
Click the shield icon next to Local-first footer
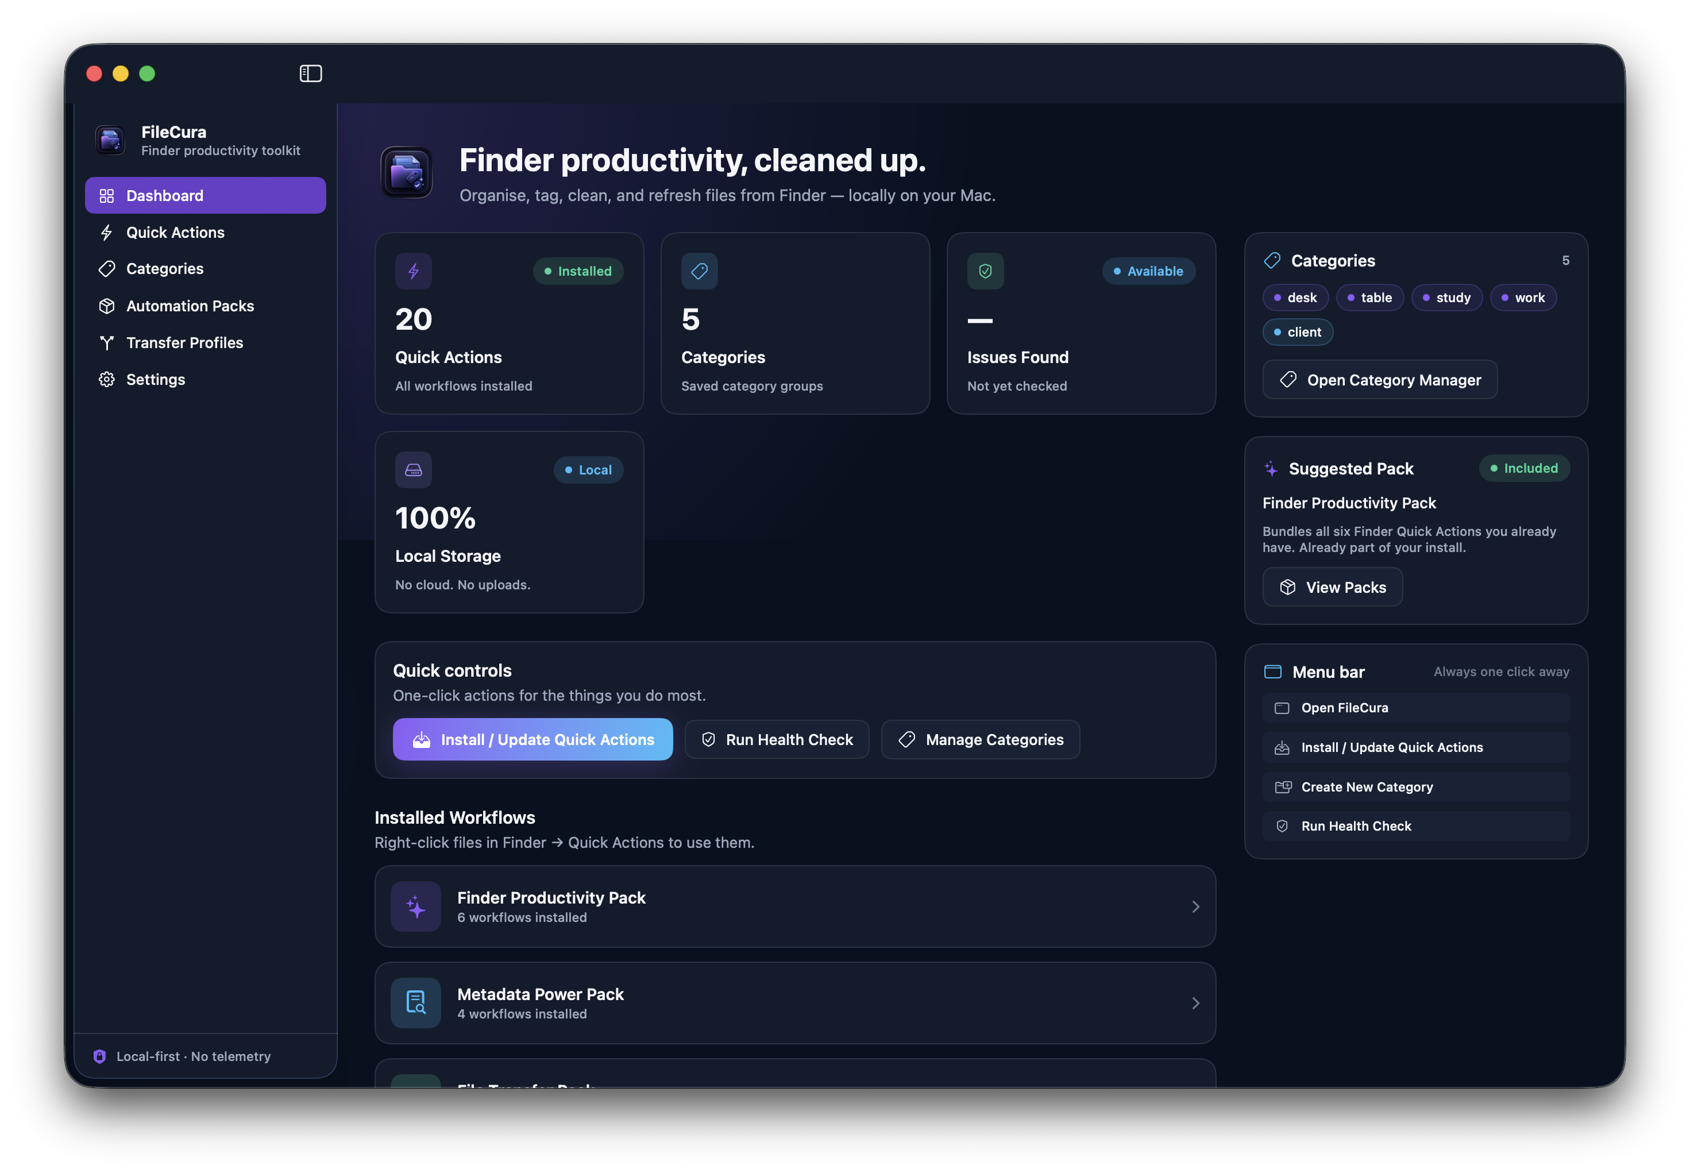point(100,1057)
